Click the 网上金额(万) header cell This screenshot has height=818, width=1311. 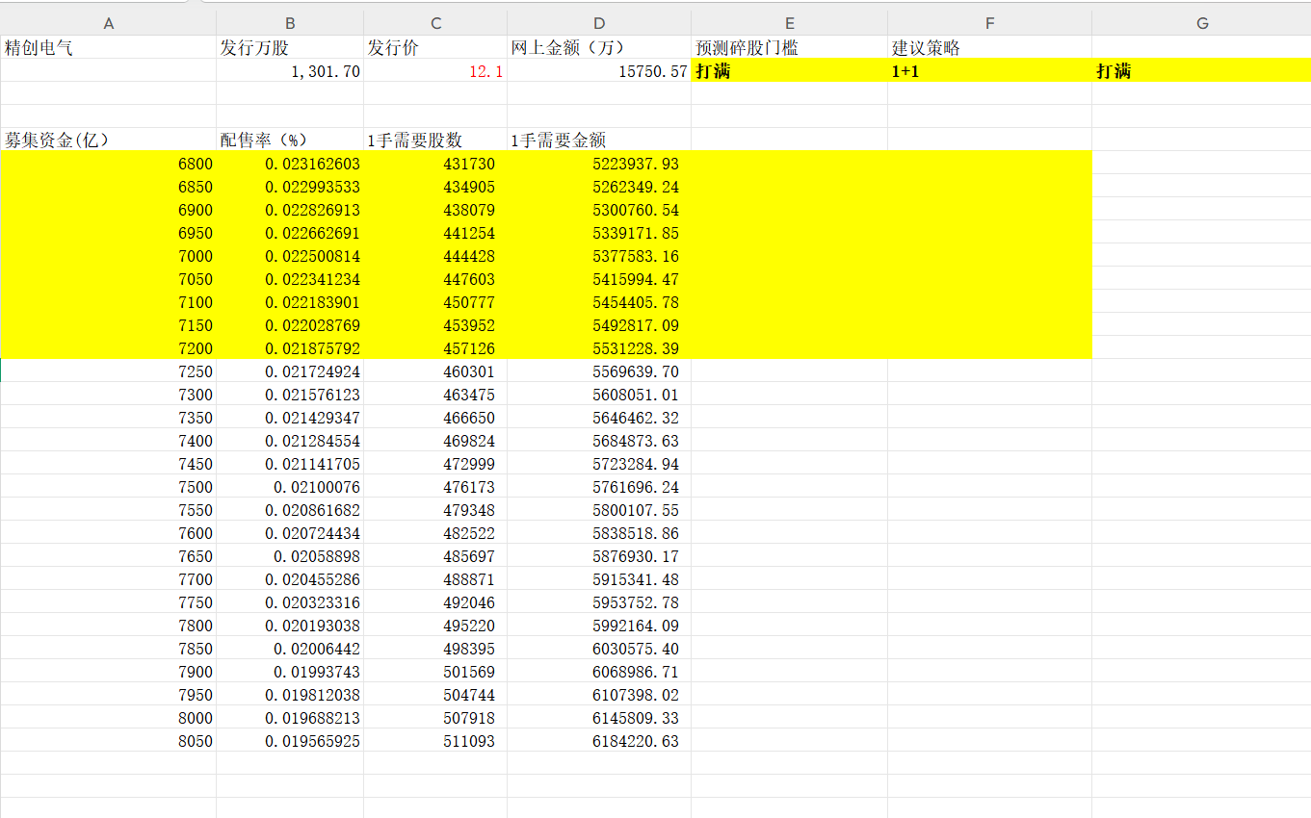(x=599, y=47)
